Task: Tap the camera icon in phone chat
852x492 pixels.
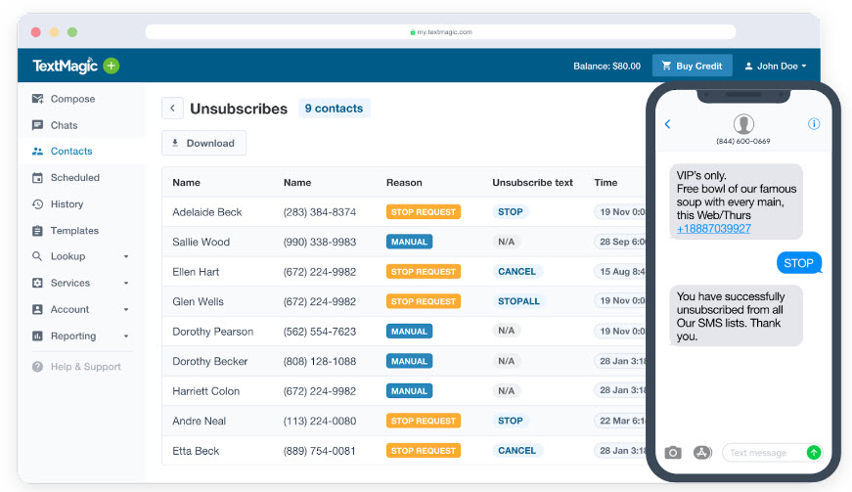Action: (673, 453)
